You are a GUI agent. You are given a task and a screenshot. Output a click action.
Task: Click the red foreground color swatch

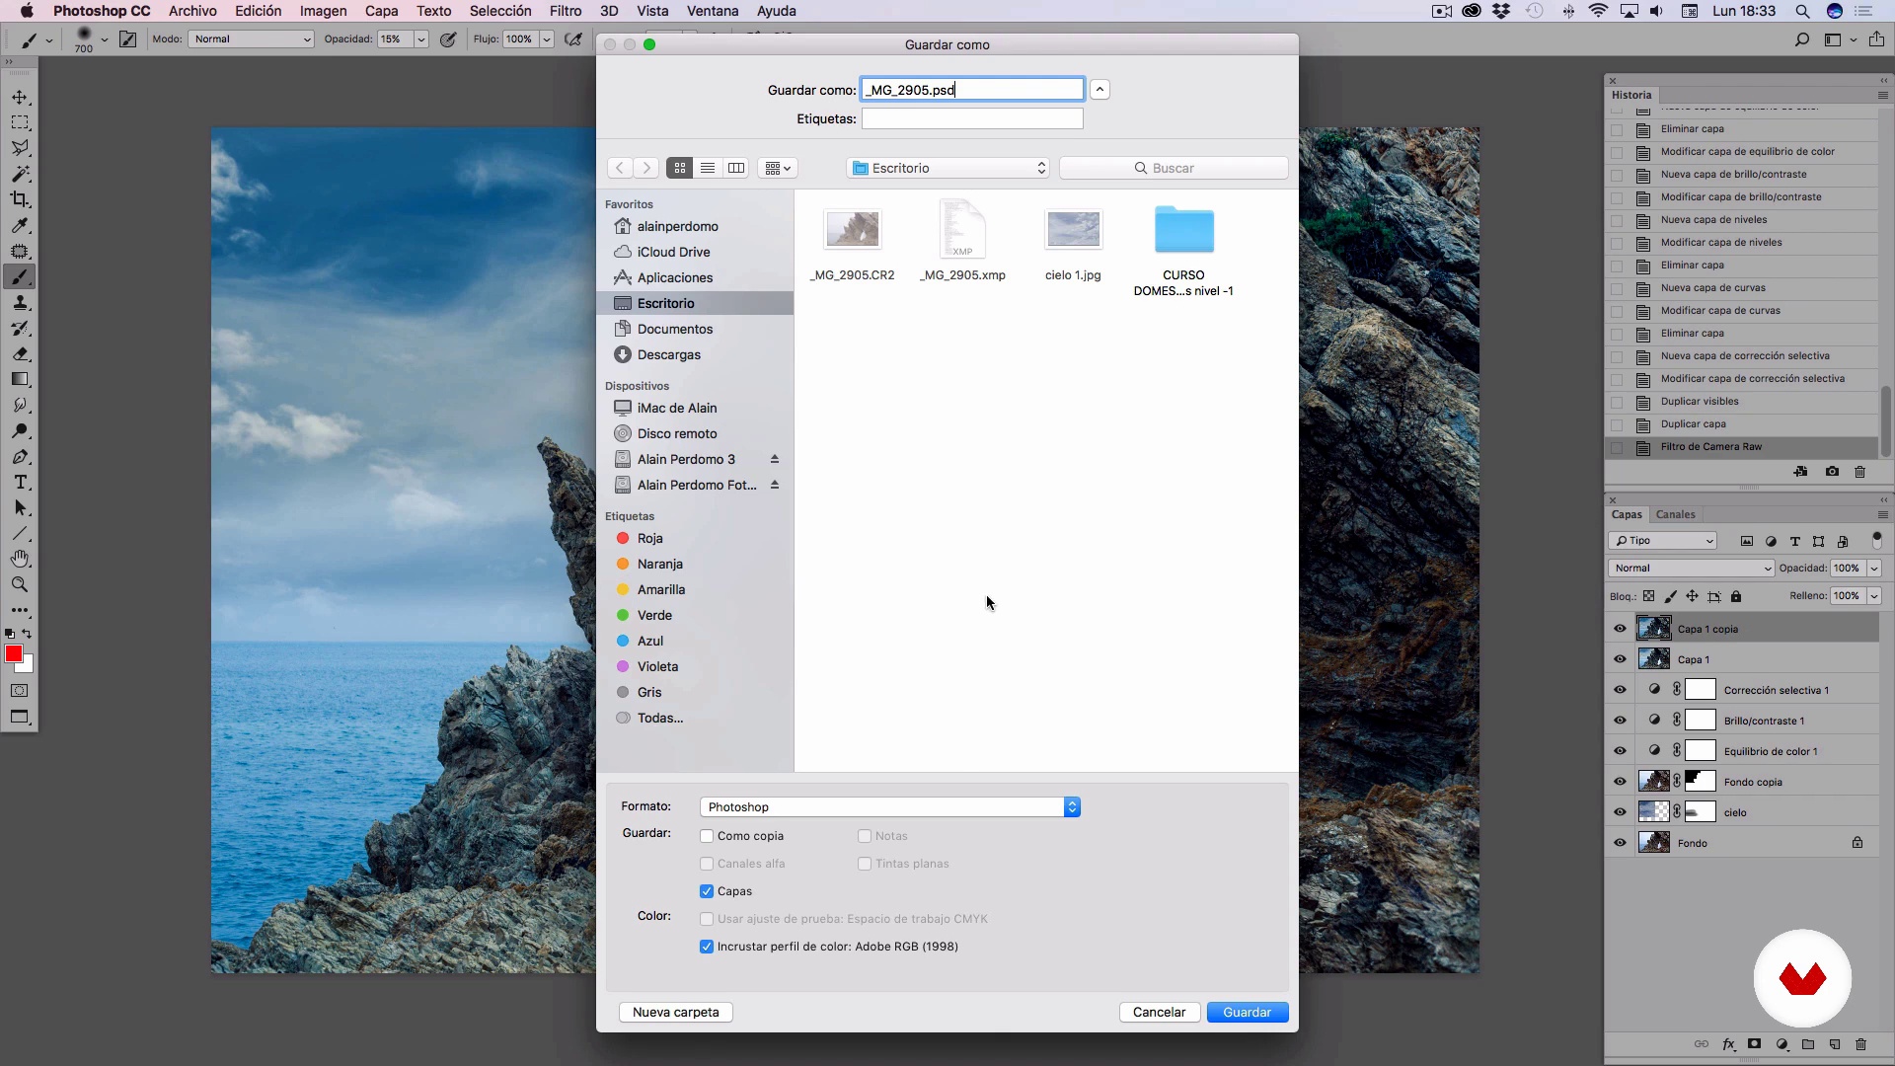tap(13, 654)
